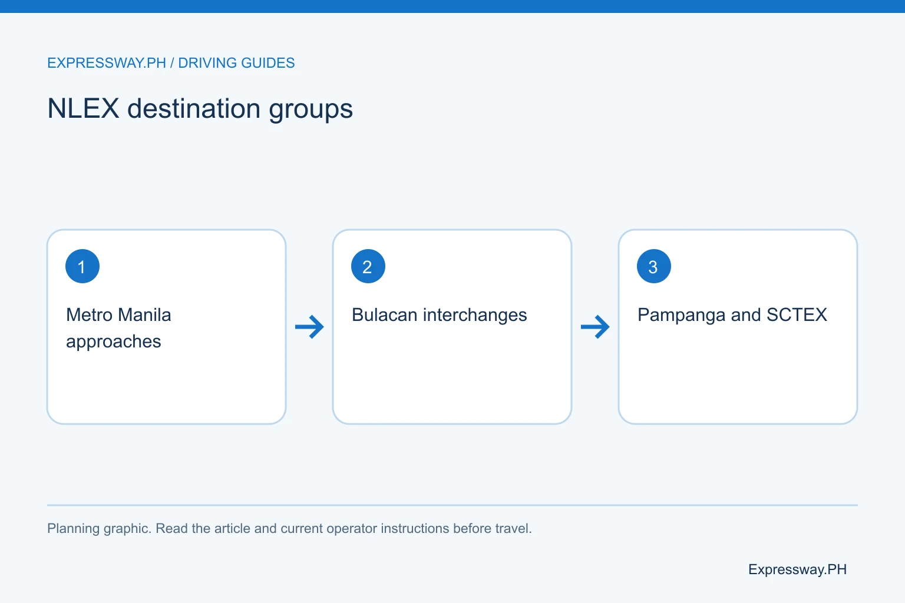Click the Planning graphic disclaimer text

tap(289, 528)
